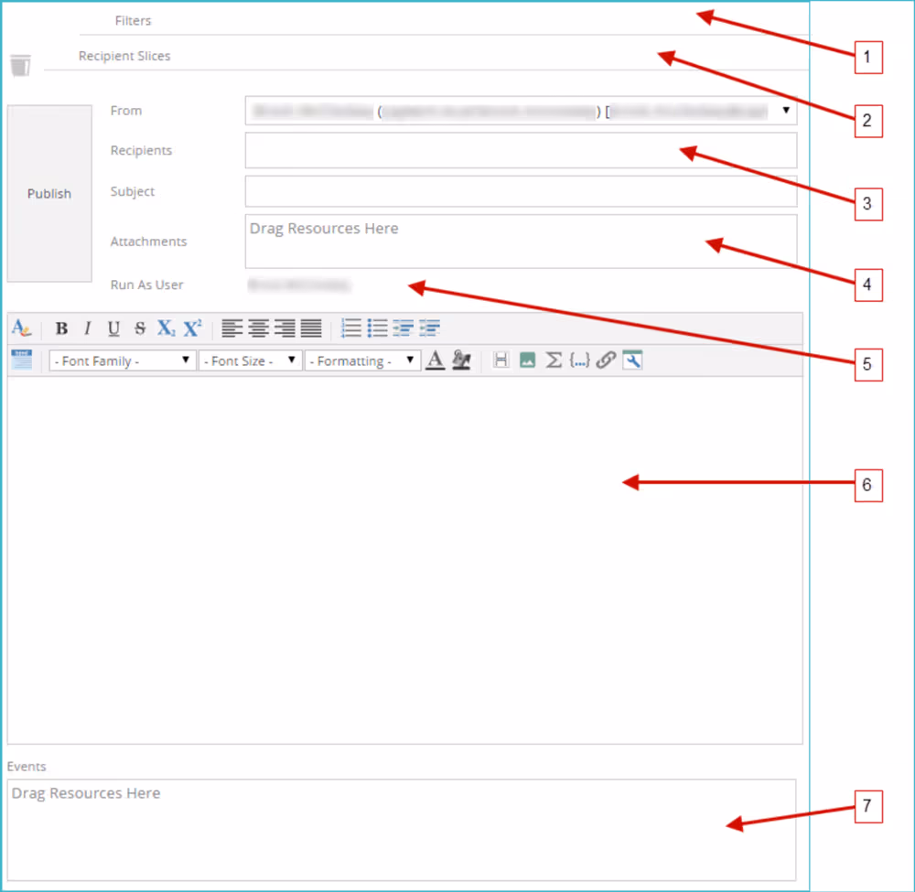Screen dimensions: 915x892
Task: Click the trash can delete icon
Action: coord(20,65)
